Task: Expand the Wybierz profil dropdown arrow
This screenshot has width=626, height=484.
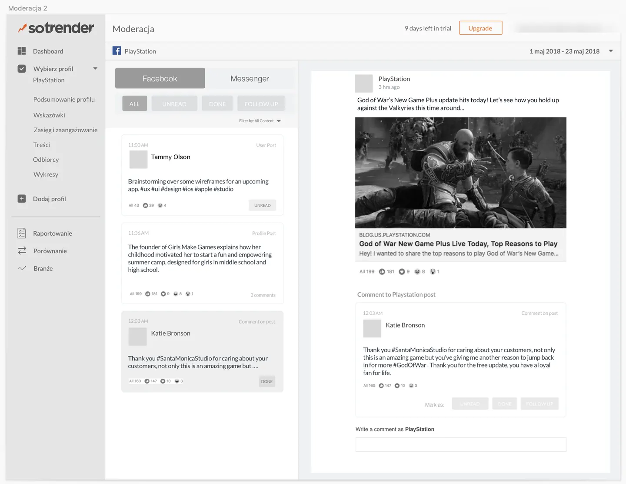Action: tap(95, 68)
